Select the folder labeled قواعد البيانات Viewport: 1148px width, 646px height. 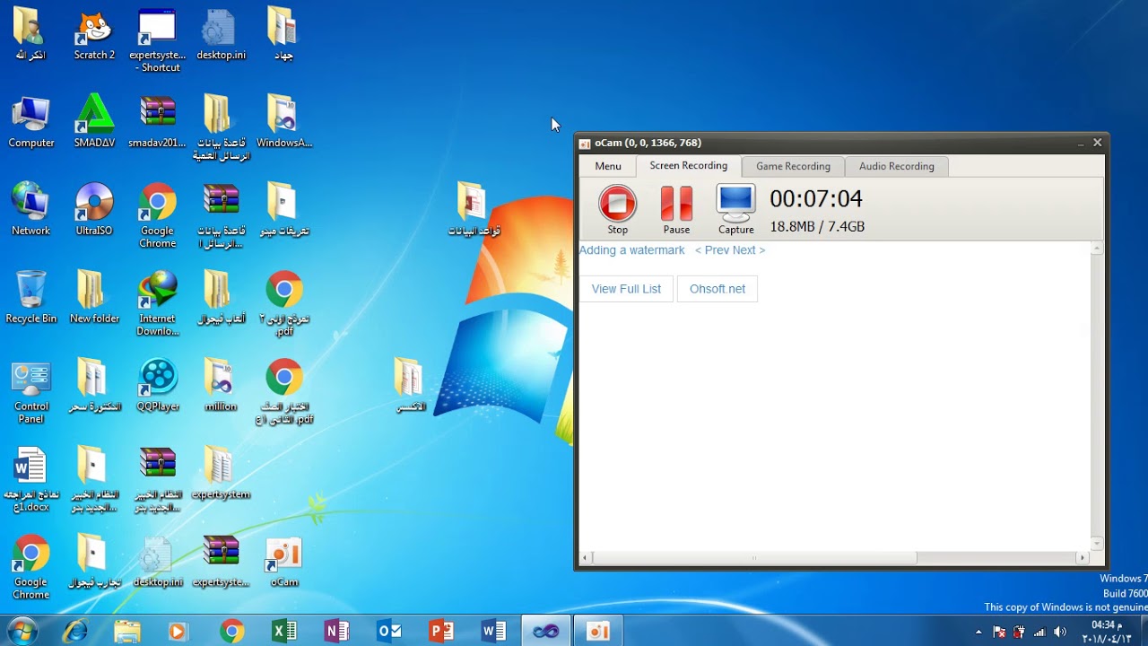click(474, 210)
